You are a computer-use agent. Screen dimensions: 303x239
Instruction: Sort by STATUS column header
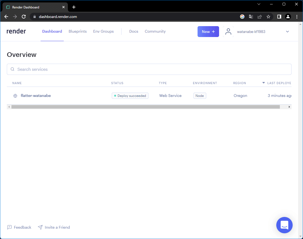click(117, 83)
